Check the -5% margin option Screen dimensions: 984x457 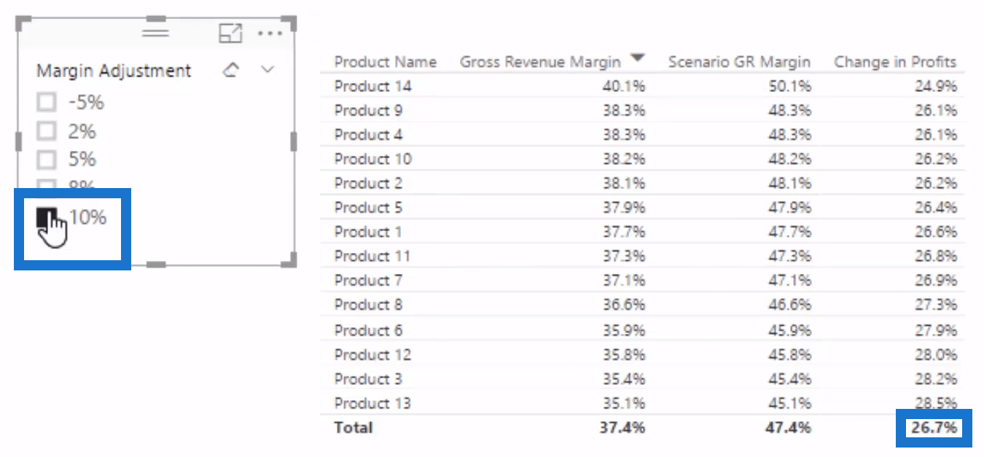pyautogui.click(x=47, y=103)
